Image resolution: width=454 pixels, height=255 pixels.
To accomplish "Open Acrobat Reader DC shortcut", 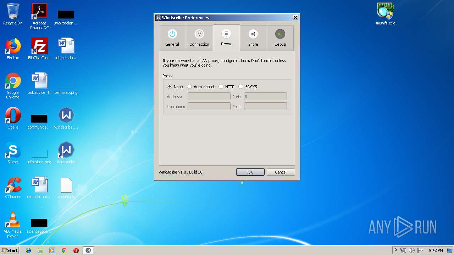I will pyautogui.click(x=39, y=16).
